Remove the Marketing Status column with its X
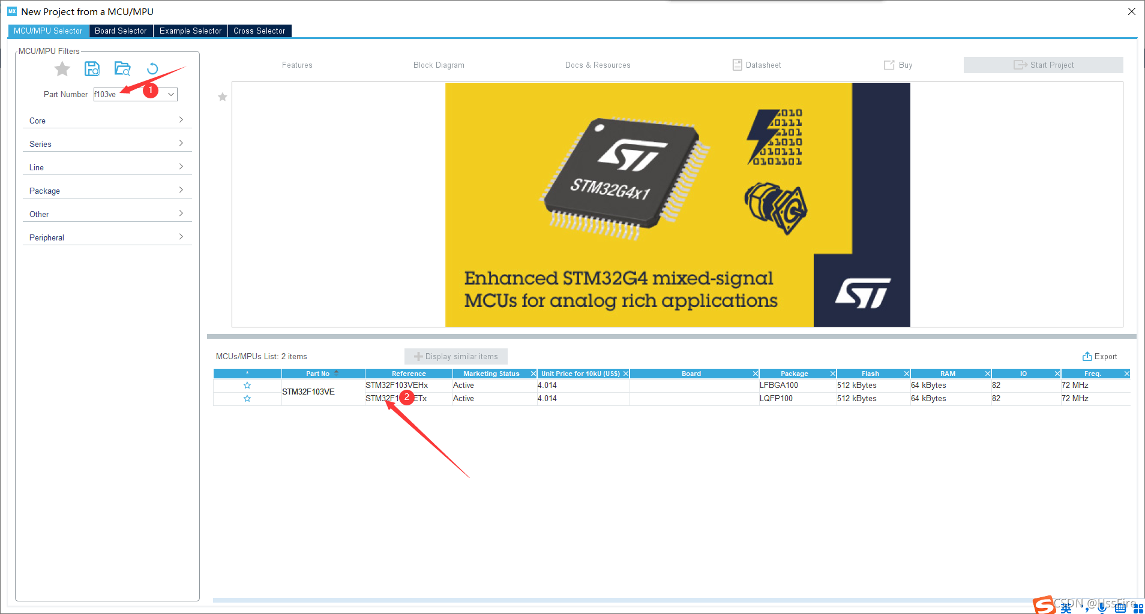Image resolution: width=1145 pixels, height=614 pixels. (x=533, y=374)
